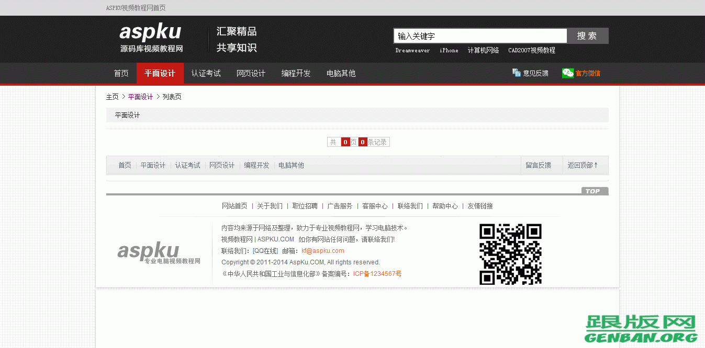
Task: Switch to the 平面设计 tab
Action: 160,73
